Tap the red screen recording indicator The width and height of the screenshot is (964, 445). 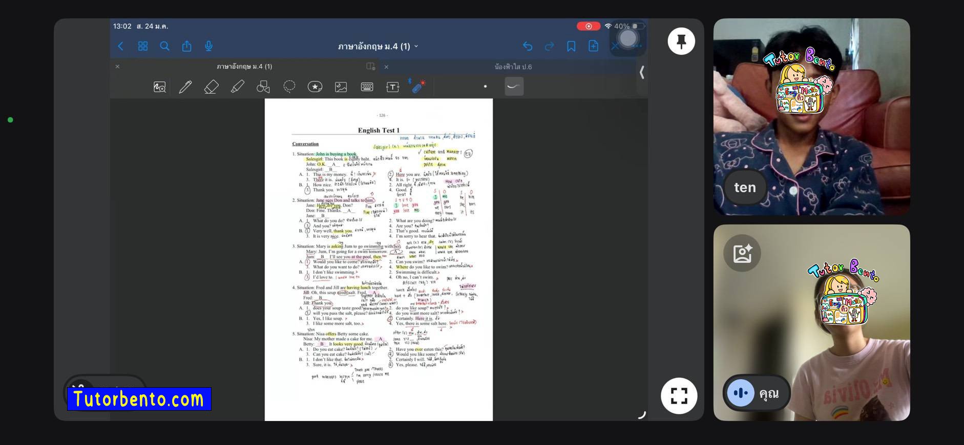coord(588,26)
